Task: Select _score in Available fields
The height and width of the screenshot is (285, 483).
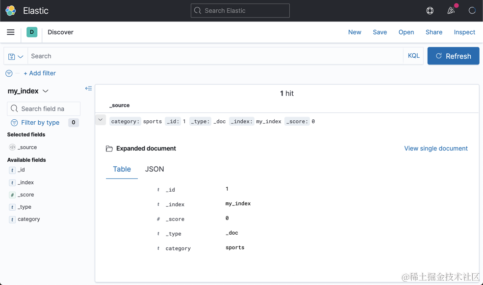Action: click(x=25, y=195)
